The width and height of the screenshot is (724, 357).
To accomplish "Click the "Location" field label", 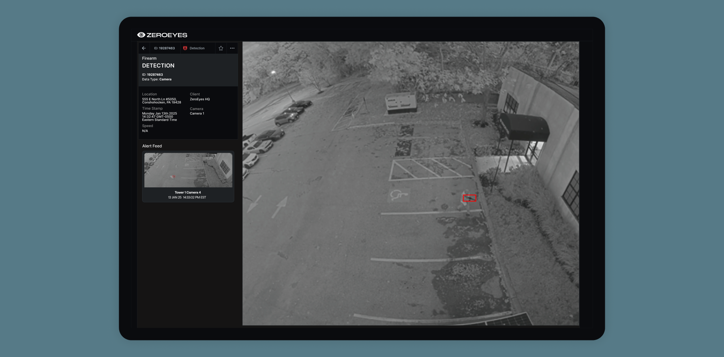I will click(x=150, y=94).
